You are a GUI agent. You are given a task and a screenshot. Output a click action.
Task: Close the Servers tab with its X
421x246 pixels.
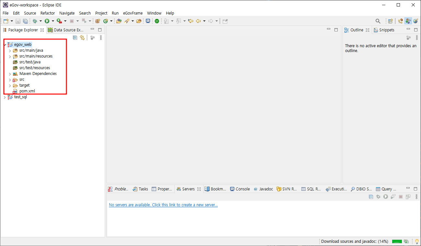click(x=199, y=189)
